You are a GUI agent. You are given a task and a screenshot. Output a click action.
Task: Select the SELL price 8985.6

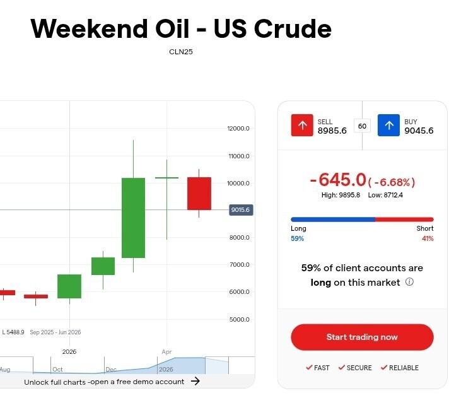coord(332,131)
